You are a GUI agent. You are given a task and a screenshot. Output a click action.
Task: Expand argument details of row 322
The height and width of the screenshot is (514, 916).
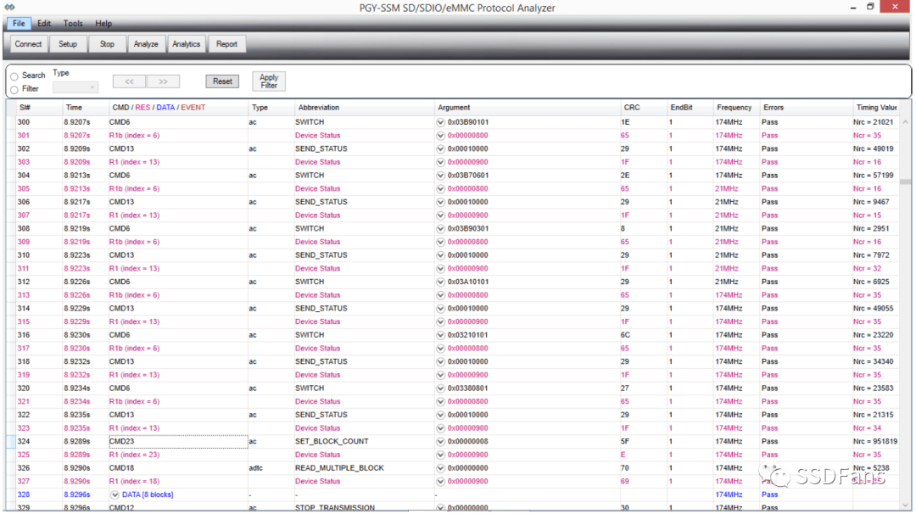coord(440,415)
